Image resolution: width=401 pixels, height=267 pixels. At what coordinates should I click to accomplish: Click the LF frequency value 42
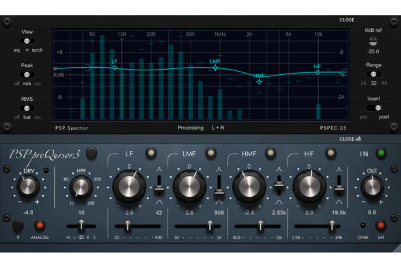coord(159,212)
